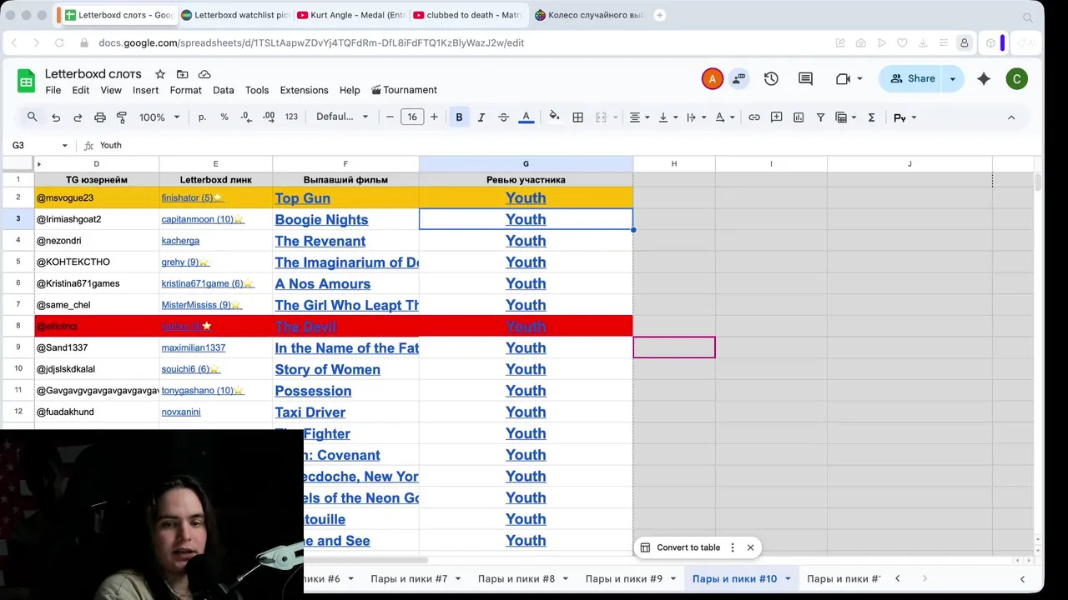The image size is (1068, 600).
Task: Undo the last action
Action: [56, 117]
